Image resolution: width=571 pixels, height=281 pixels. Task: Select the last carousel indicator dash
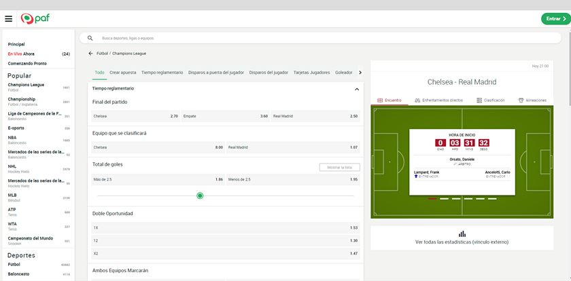[x=492, y=199]
